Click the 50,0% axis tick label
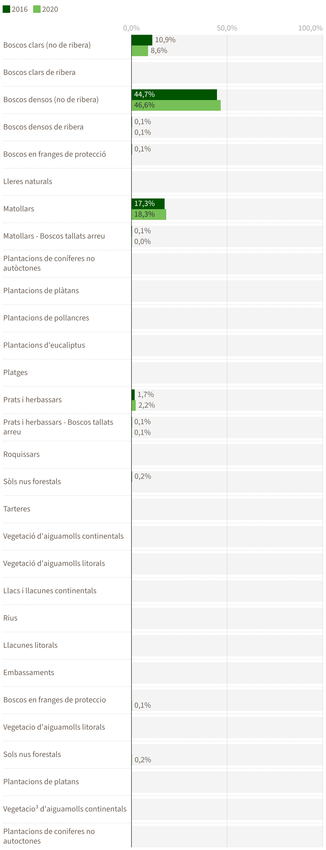 227,28
